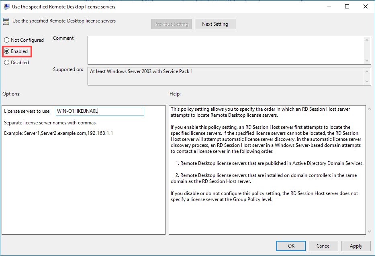Viewport: 376px width, 256px height.
Task: Maximize the policy dialog window
Action: (x=347, y=7)
